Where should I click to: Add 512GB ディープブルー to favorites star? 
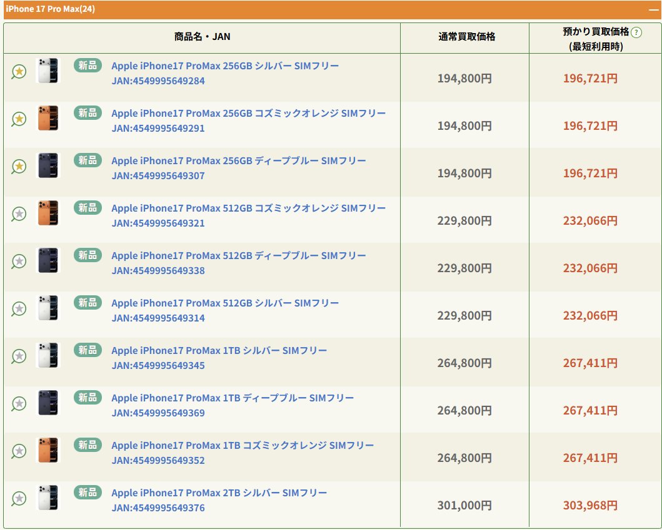pyautogui.click(x=19, y=261)
